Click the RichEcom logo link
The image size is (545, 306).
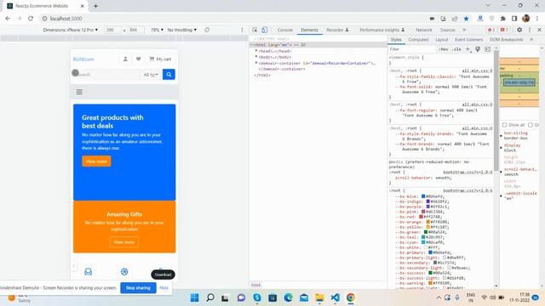tap(83, 59)
